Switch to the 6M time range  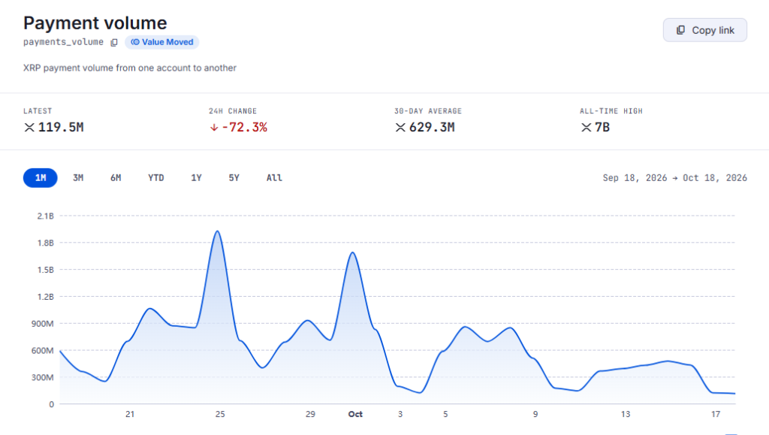[x=116, y=177]
